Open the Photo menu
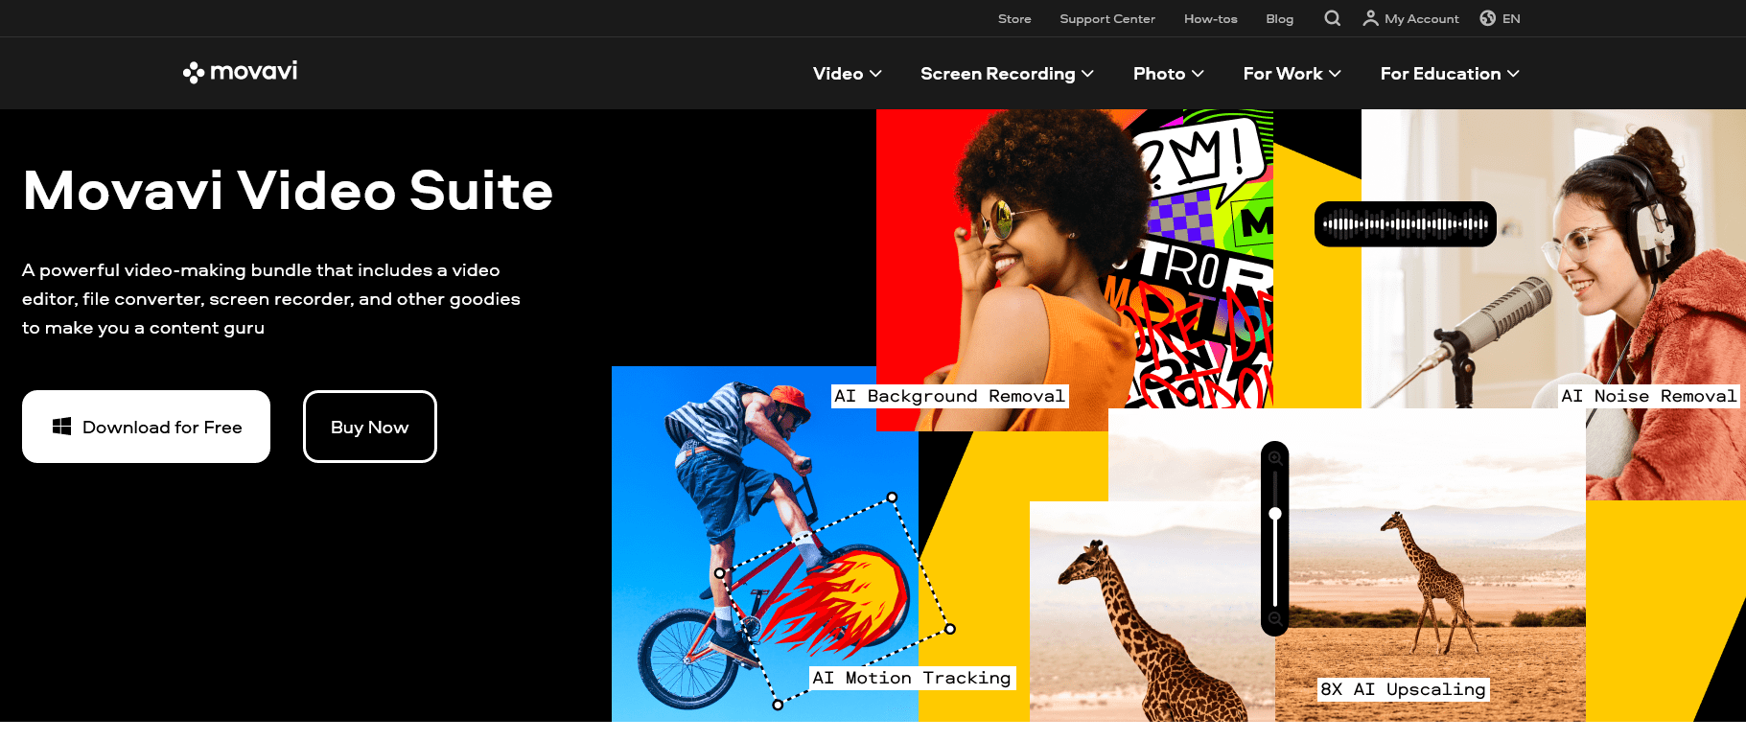The image size is (1746, 741). click(x=1169, y=74)
